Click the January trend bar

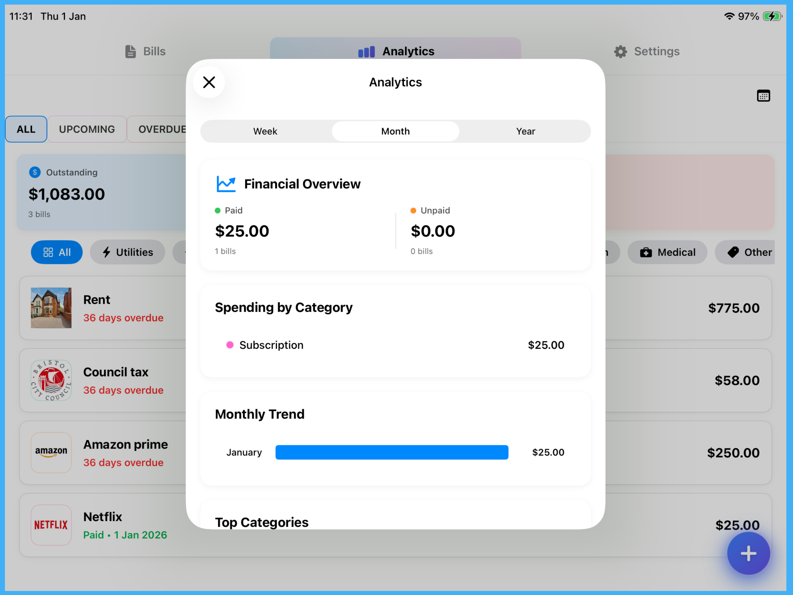click(x=392, y=452)
